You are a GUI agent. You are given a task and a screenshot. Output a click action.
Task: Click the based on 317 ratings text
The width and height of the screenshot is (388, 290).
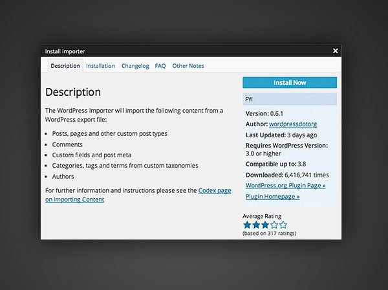(x=270, y=233)
